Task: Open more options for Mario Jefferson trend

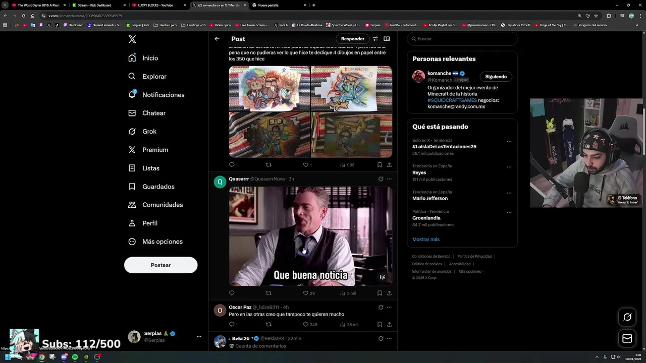Action: 509,193
